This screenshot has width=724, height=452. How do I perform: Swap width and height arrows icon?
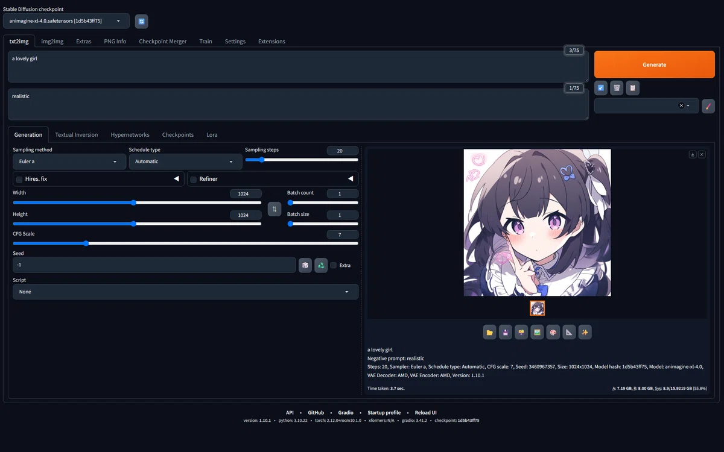[x=275, y=209]
